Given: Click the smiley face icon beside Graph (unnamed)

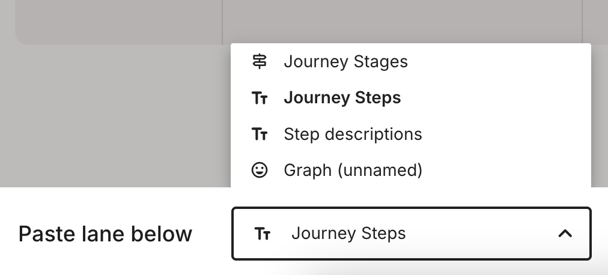Looking at the screenshot, I should coord(260,171).
